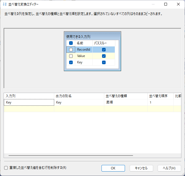The height and width of the screenshot is (176, 185).
Task: Click the sort editor title bar icon
Action: [x=5, y=4]
